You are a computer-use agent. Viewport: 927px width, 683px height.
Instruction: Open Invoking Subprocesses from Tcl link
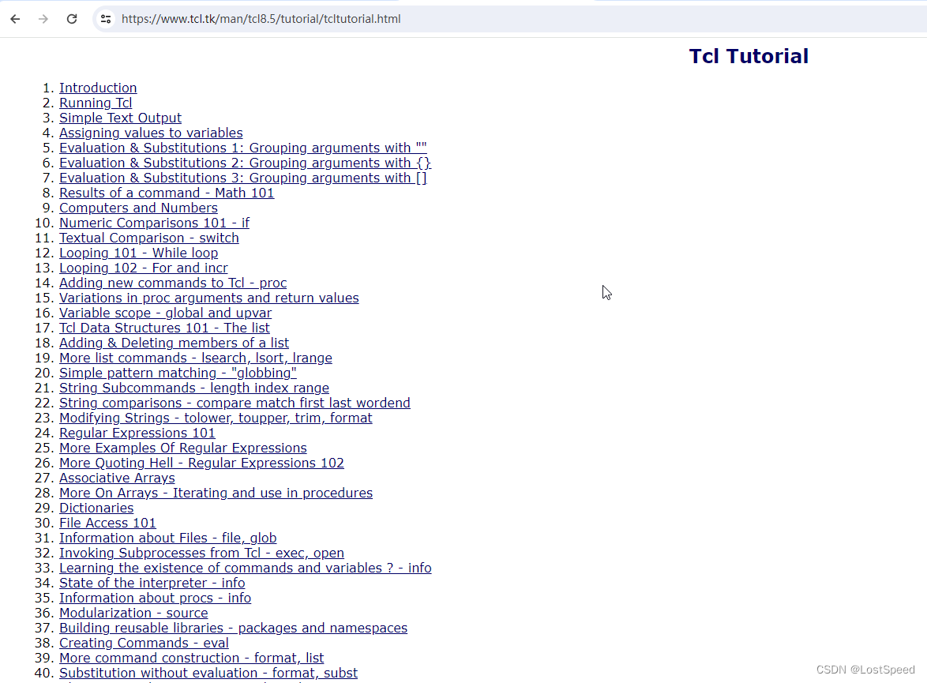(201, 553)
